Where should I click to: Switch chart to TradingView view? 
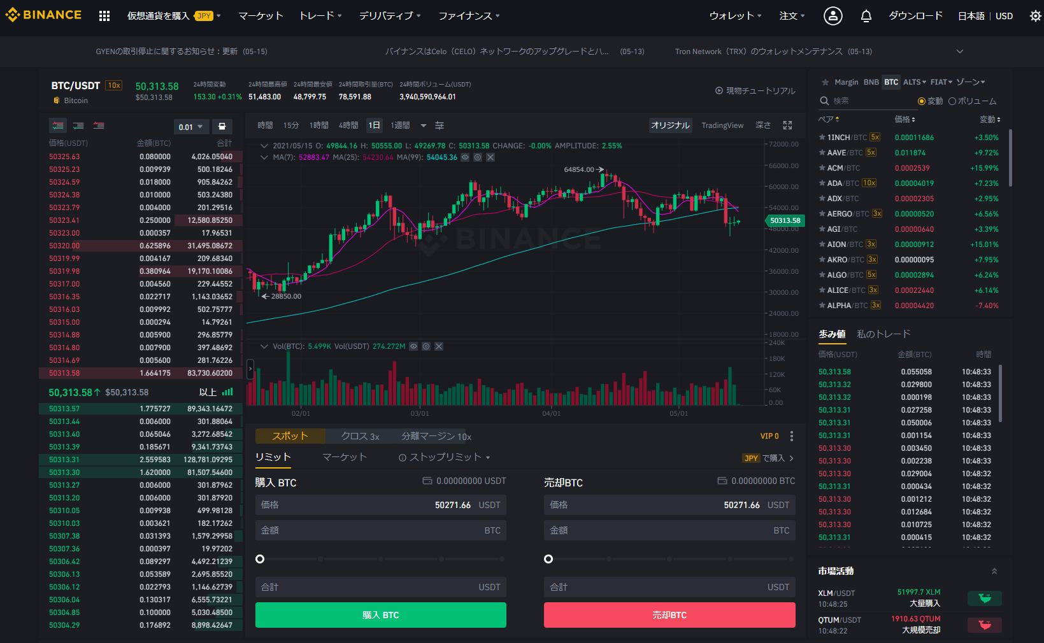pyautogui.click(x=722, y=125)
